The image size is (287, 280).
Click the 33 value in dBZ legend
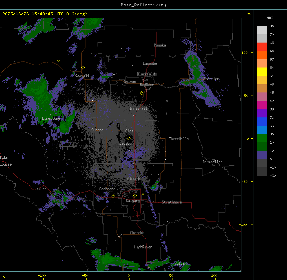(x=272, y=126)
